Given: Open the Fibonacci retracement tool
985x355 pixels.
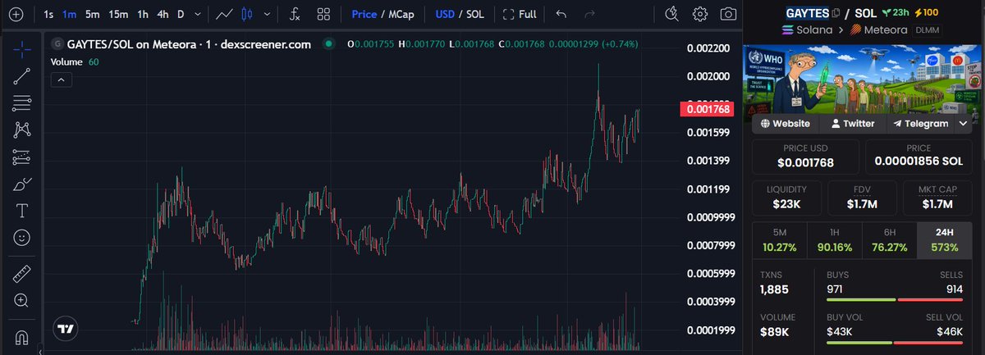Looking at the screenshot, I should point(22,103).
